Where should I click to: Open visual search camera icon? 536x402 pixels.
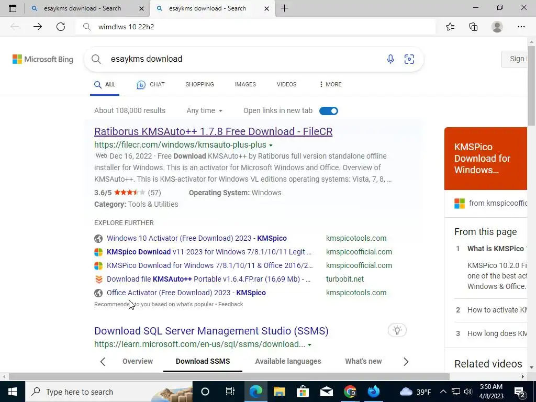tap(409, 59)
